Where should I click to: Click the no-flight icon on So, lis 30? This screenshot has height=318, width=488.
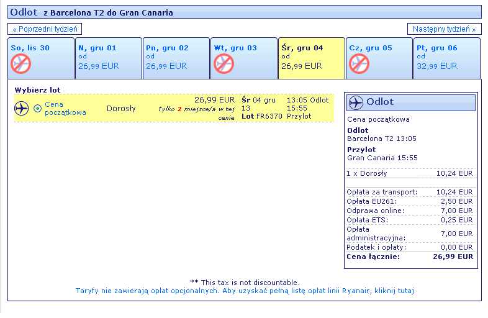[x=21, y=64]
